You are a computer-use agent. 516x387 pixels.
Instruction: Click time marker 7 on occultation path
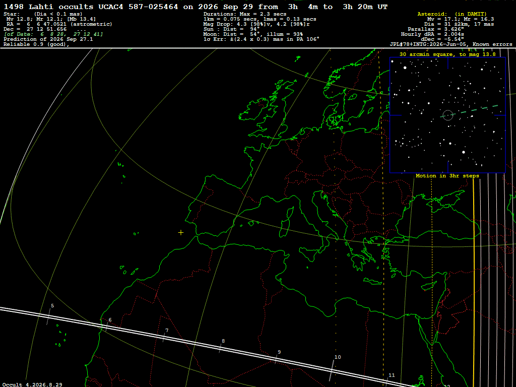pyautogui.click(x=167, y=331)
